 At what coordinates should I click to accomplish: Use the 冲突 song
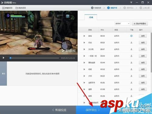point(143,76)
